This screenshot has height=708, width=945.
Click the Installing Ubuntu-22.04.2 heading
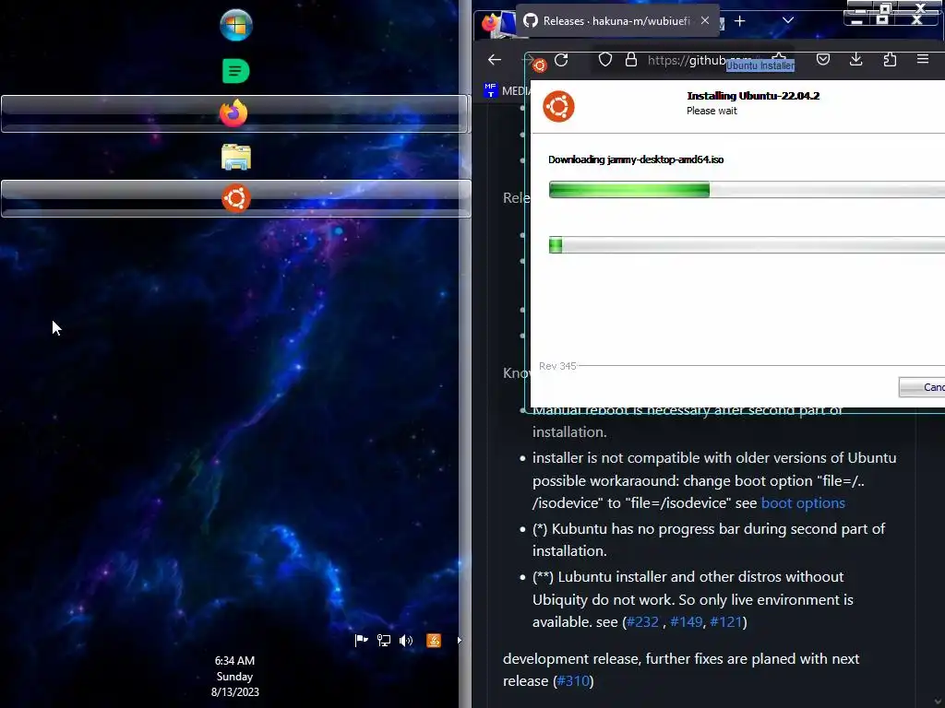pyautogui.click(x=753, y=96)
